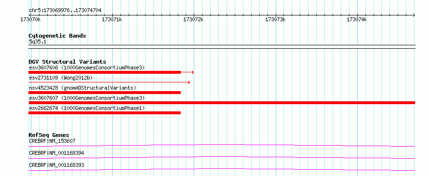Click the 173073k ruler tick label
Image resolution: width=429 pixels, height=176 pixels.
pyautogui.click(x=275, y=19)
